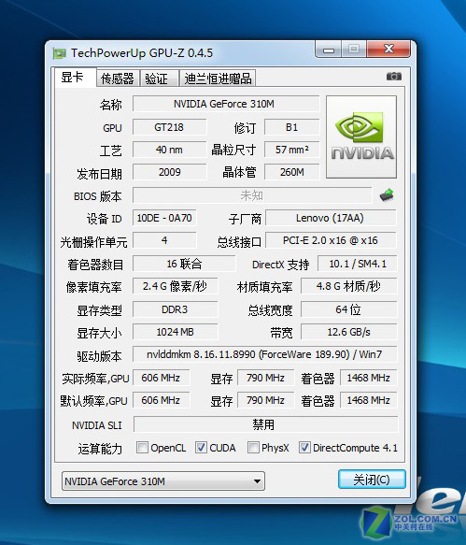Image resolution: width=466 pixels, height=545 pixels.
Task: Click the 显存大小 field 1024 MB
Action: (x=175, y=332)
